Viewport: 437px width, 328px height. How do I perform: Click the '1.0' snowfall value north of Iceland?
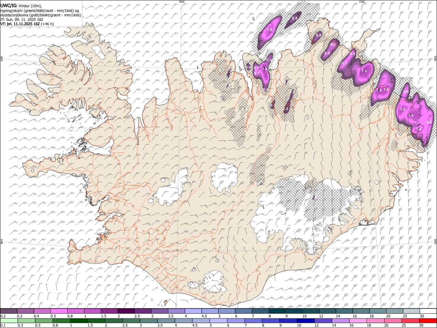[x=269, y=30]
